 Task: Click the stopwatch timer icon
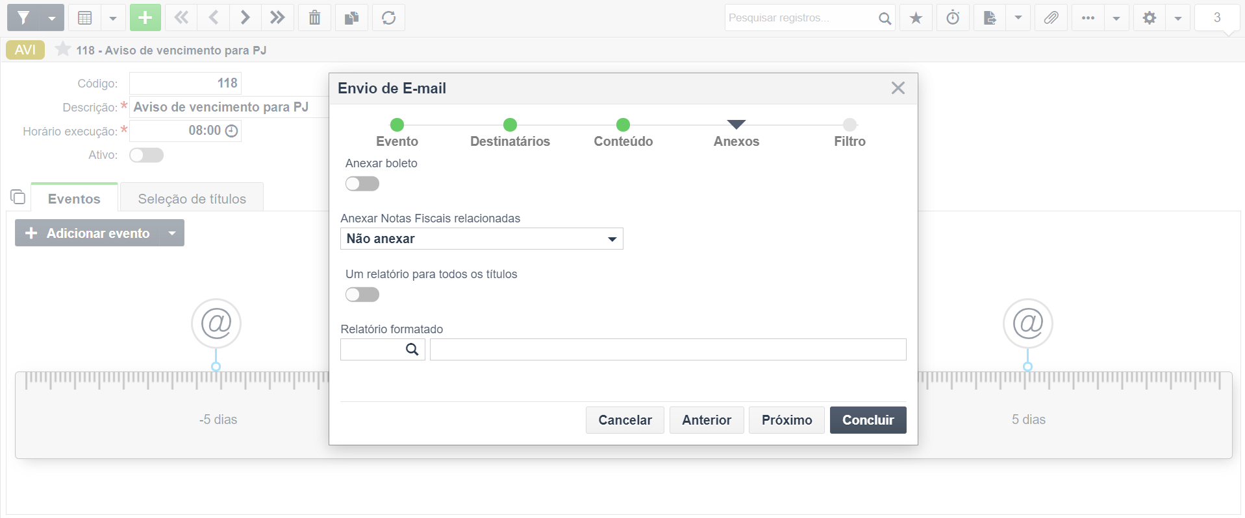pos(953,18)
